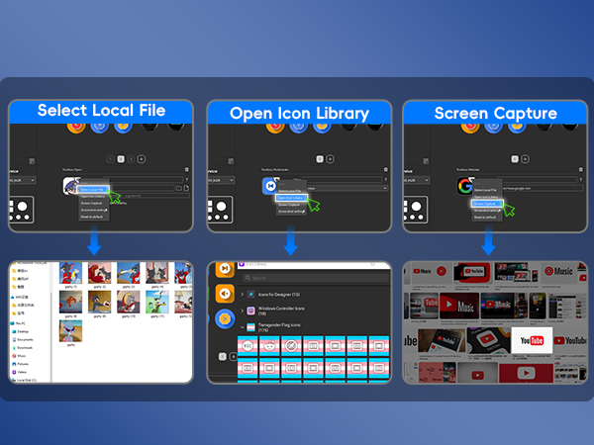Select the REC icon in Transgender Flag grid
Screen dimensions: 594x445
tap(246, 345)
